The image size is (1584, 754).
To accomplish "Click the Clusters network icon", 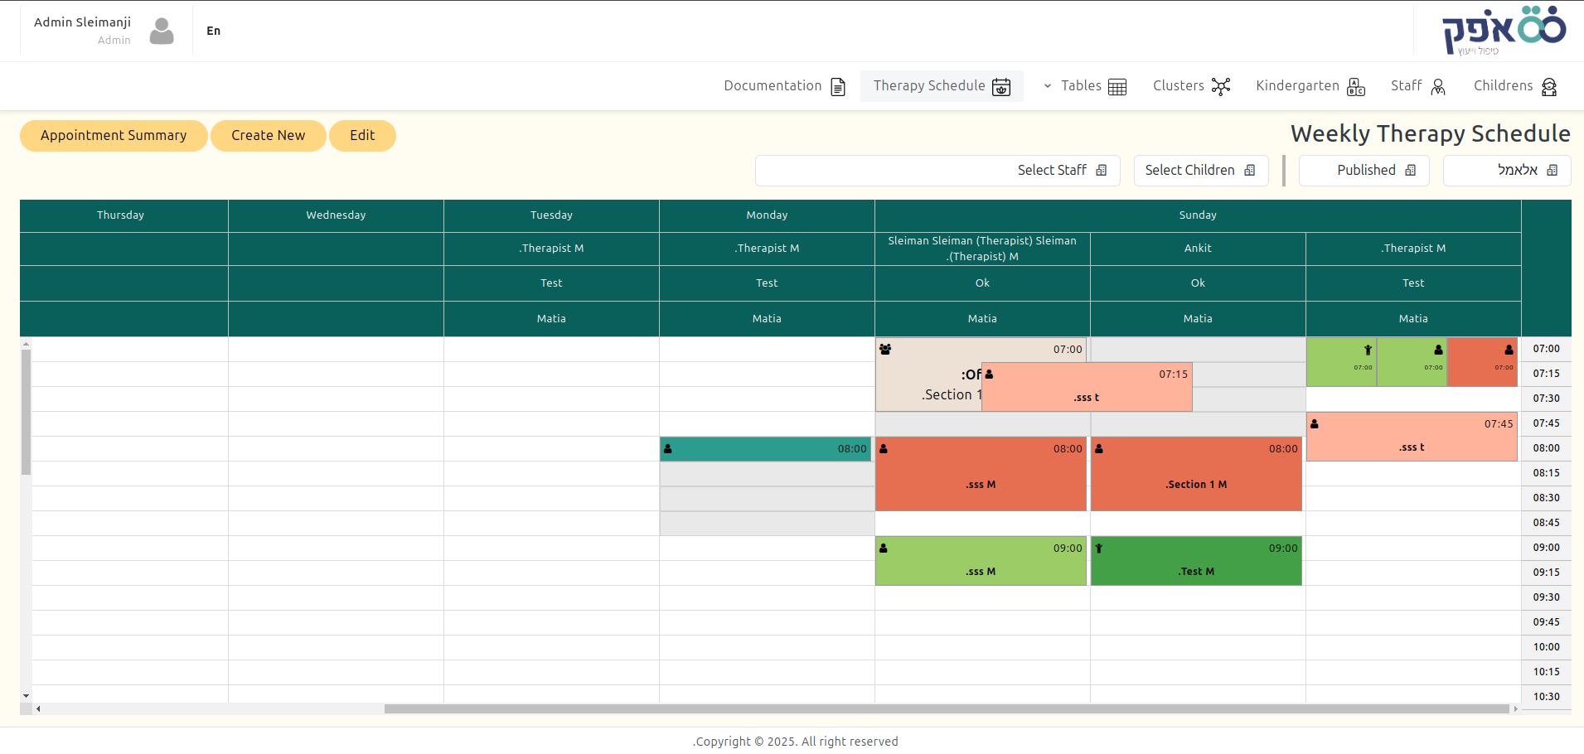I will 1221,86.
